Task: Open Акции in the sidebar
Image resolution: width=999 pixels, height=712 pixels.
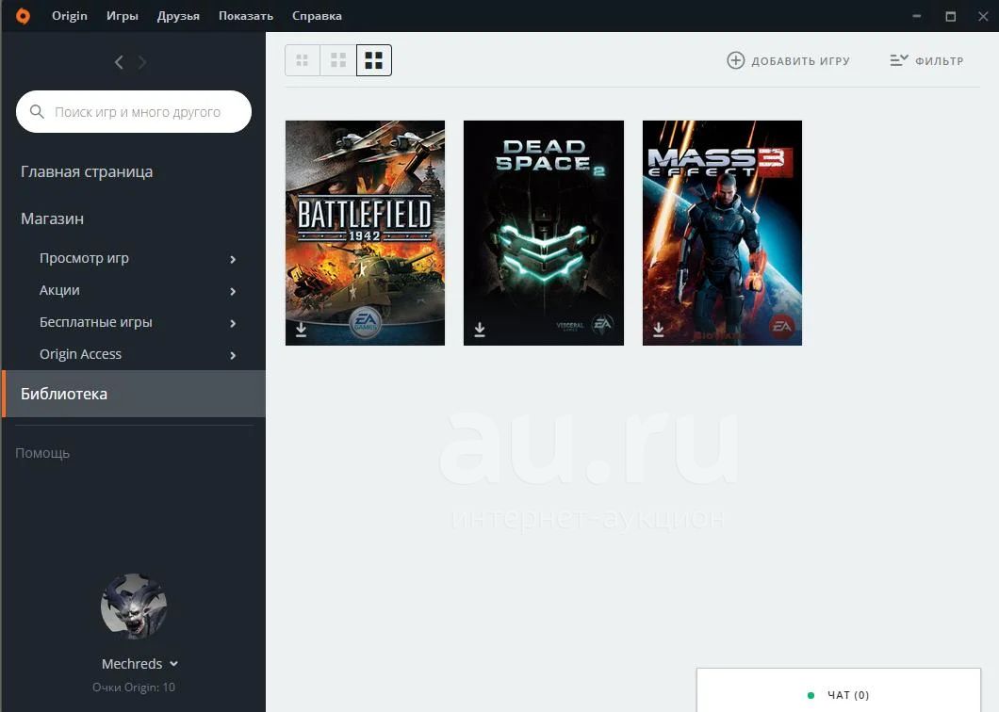Action: click(60, 290)
